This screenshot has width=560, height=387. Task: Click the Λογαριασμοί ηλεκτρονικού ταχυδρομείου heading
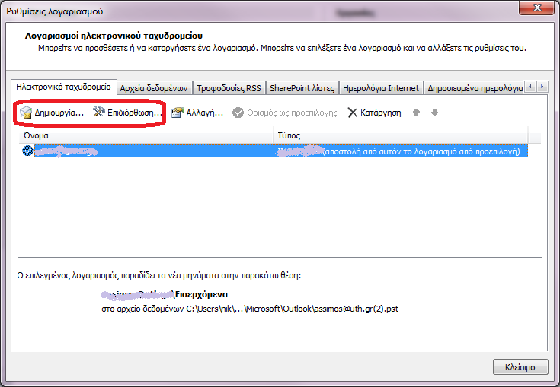(114, 36)
